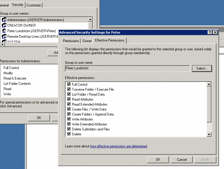Switch to the Owner tab
The image size is (224, 169).
(87, 41)
